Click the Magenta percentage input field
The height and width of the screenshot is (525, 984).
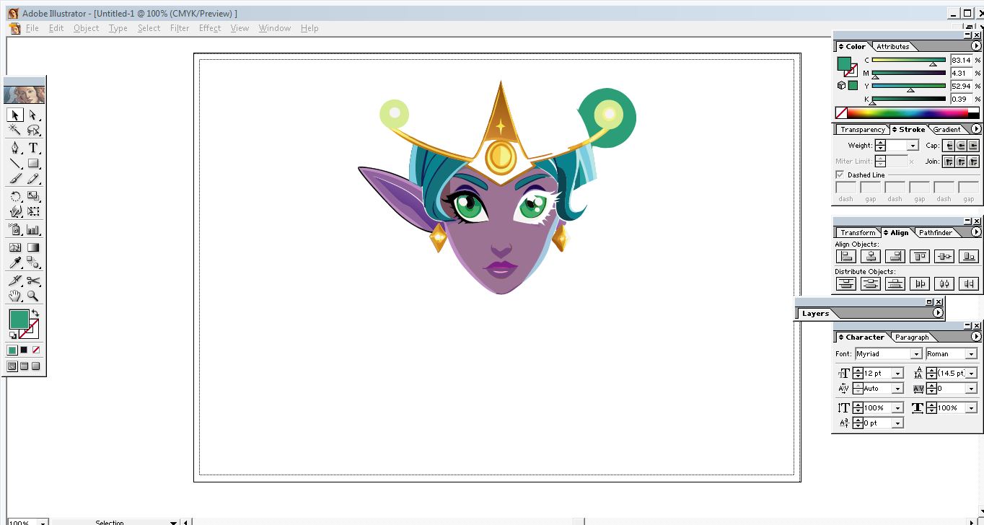tap(961, 74)
